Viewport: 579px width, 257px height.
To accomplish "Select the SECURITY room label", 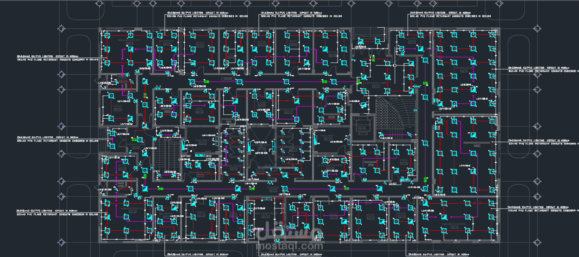I will 412,38.
